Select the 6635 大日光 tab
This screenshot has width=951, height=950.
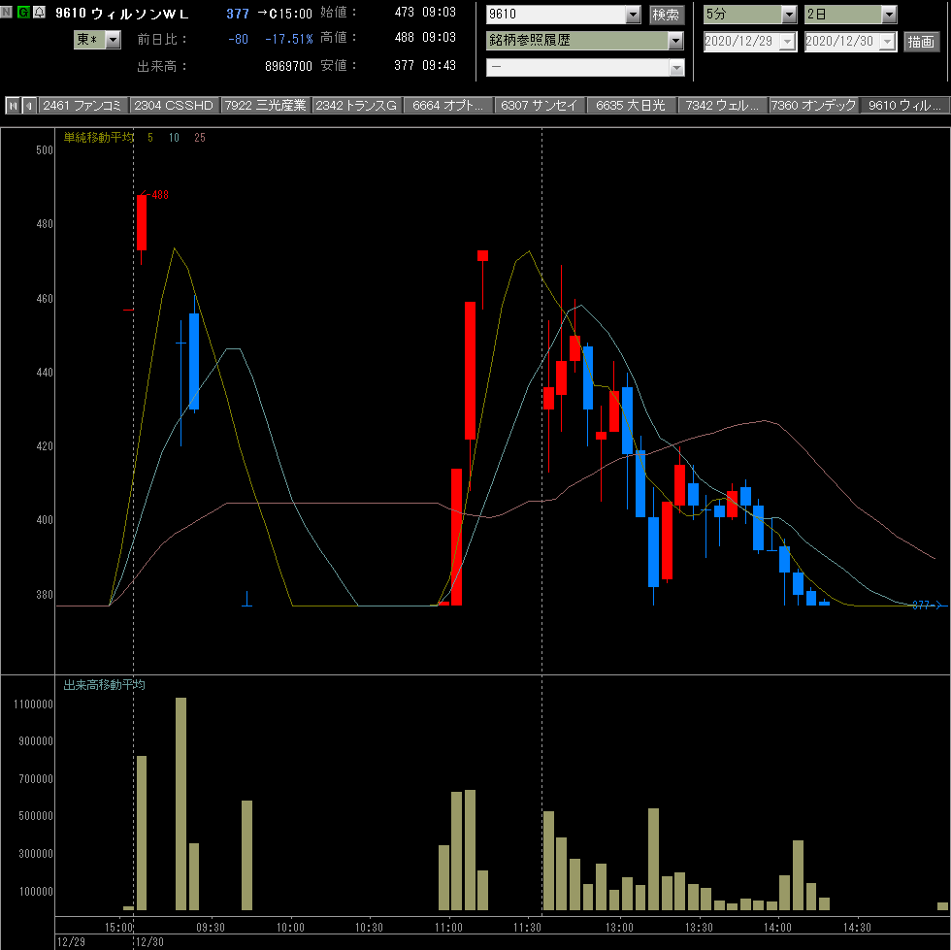[x=631, y=106]
